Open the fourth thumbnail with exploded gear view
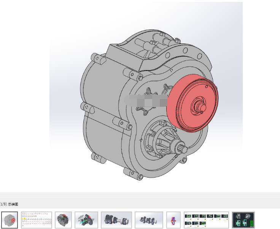280x229 pixels. coord(86,220)
